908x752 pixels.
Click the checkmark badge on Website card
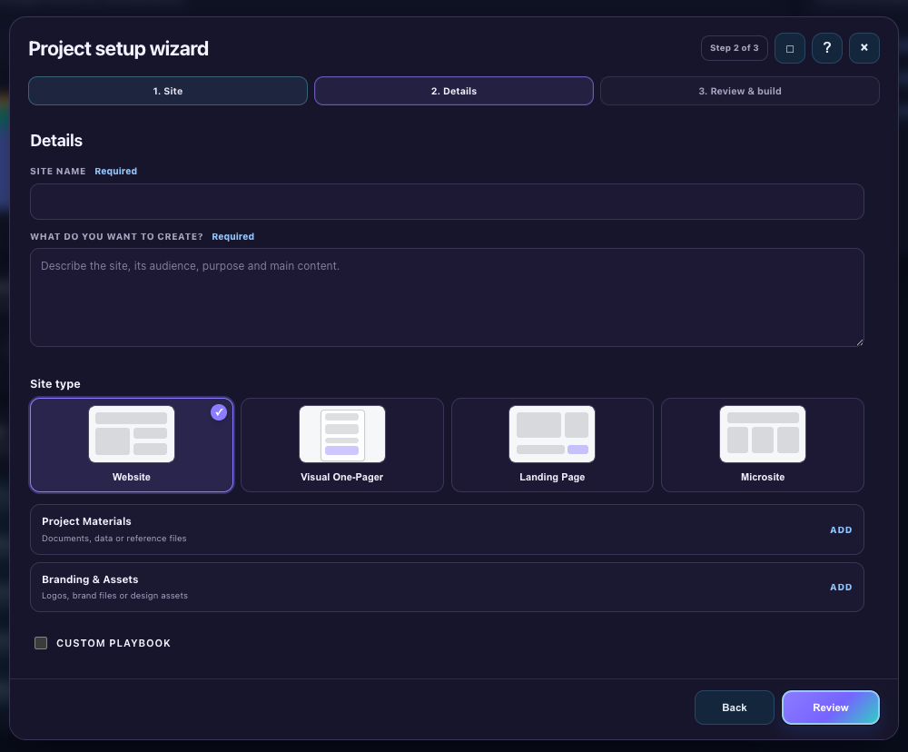click(219, 412)
